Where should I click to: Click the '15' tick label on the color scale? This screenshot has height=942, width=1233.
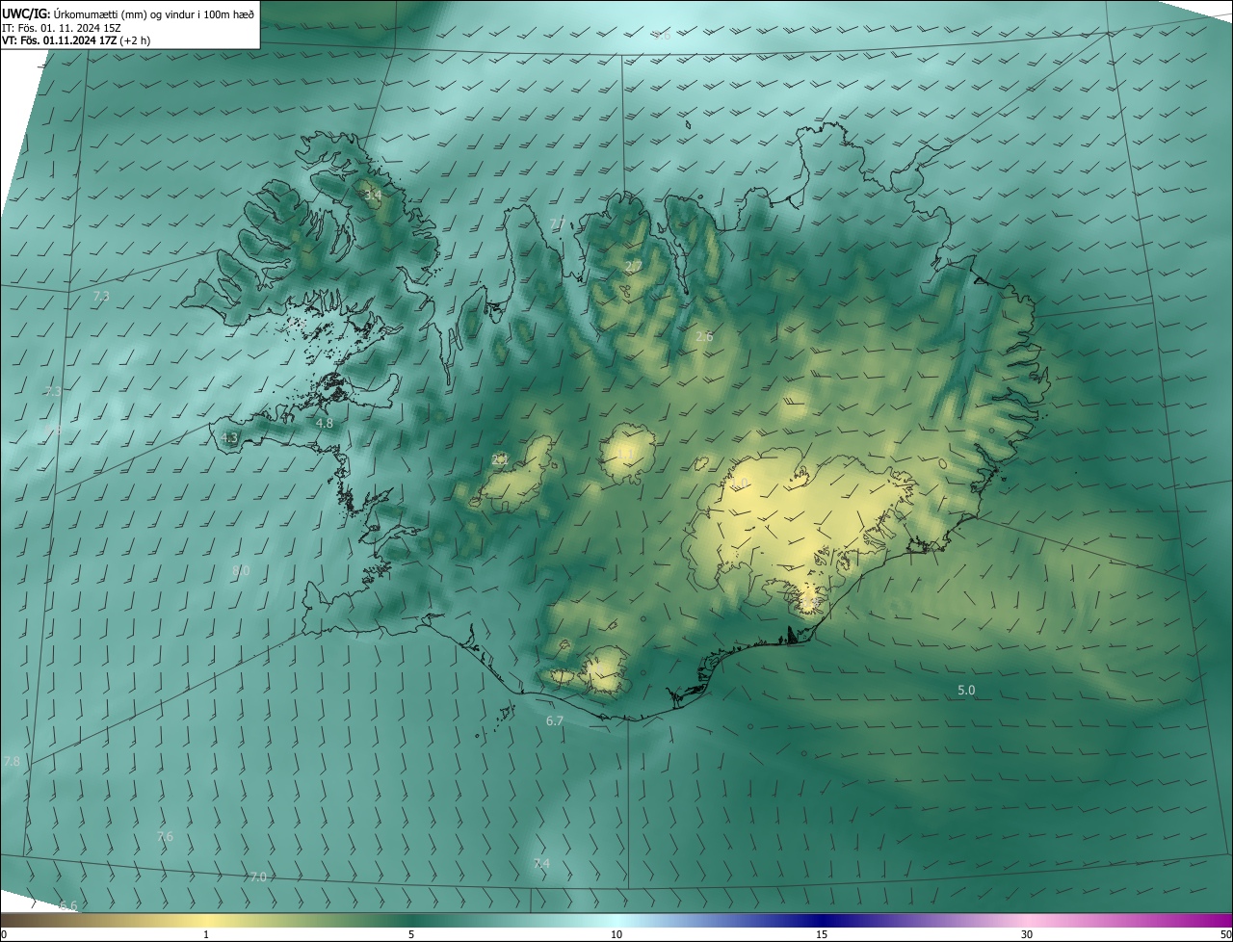822,934
